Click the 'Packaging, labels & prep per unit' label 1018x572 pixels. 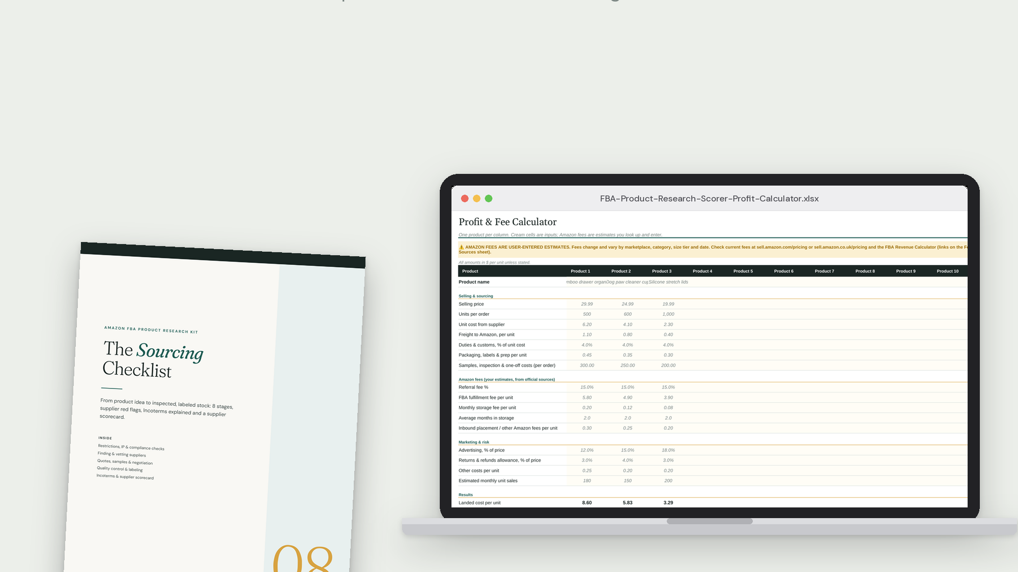click(492, 355)
